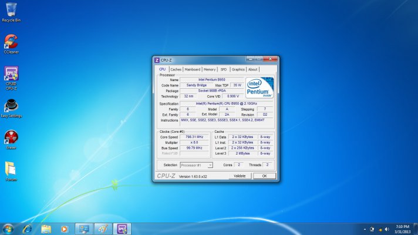Open the Recycle Bin desktop icon

click(11, 12)
